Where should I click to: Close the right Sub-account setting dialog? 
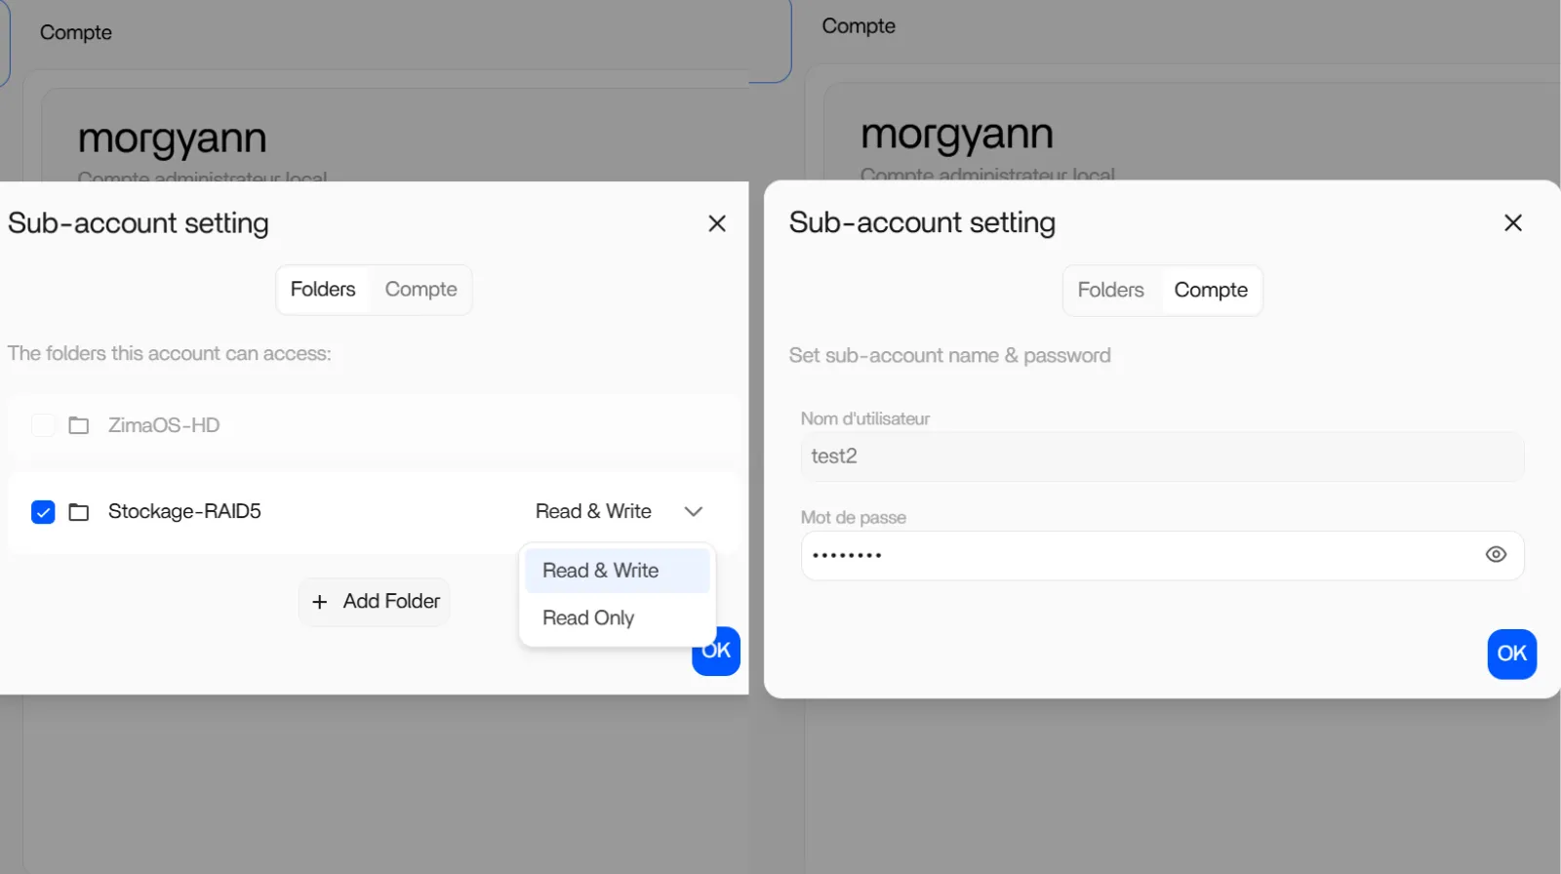pyautogui.click(x=1513, y=223)
